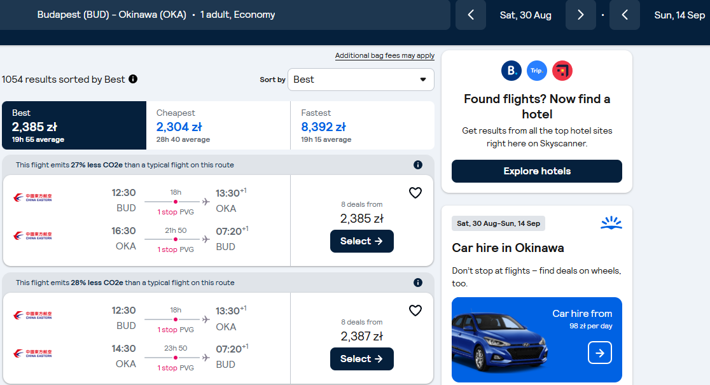
Task: Show CO2e info for 28% less emissions flight
Action: [x=417, y=283]
